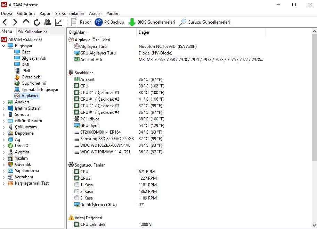Select the AIDA64 v5.60.3700 root node
The image size is (317, 229).
click(x=25, y=39)
